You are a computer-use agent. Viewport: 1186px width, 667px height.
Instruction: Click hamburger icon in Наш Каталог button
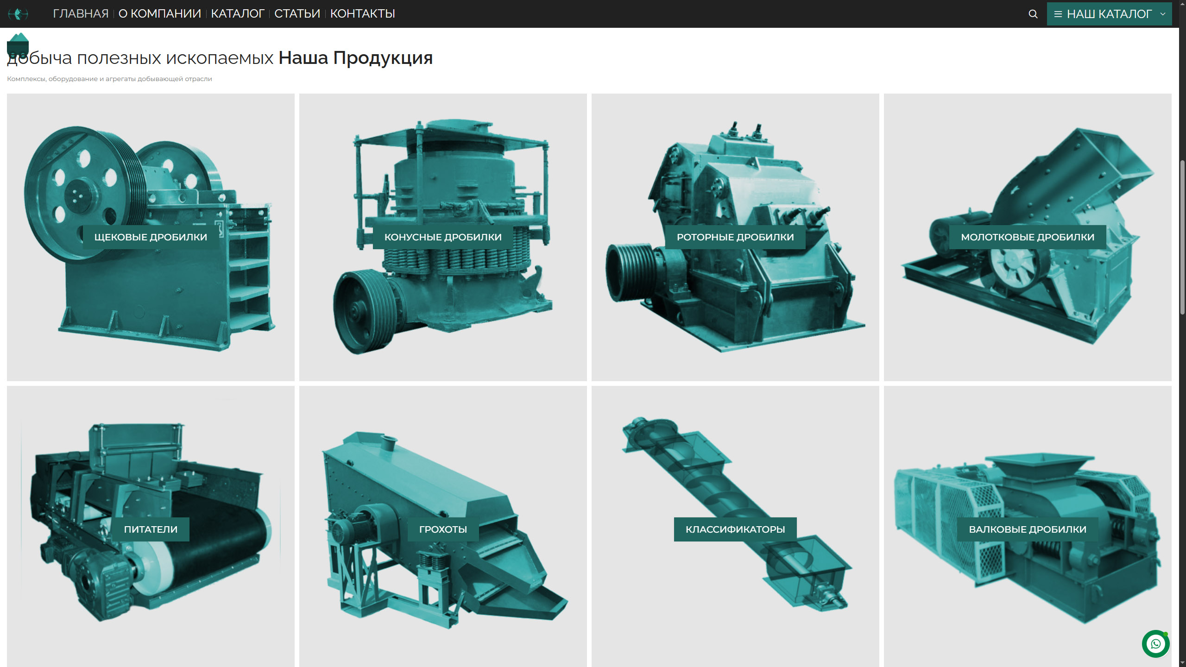point(1058,14)
